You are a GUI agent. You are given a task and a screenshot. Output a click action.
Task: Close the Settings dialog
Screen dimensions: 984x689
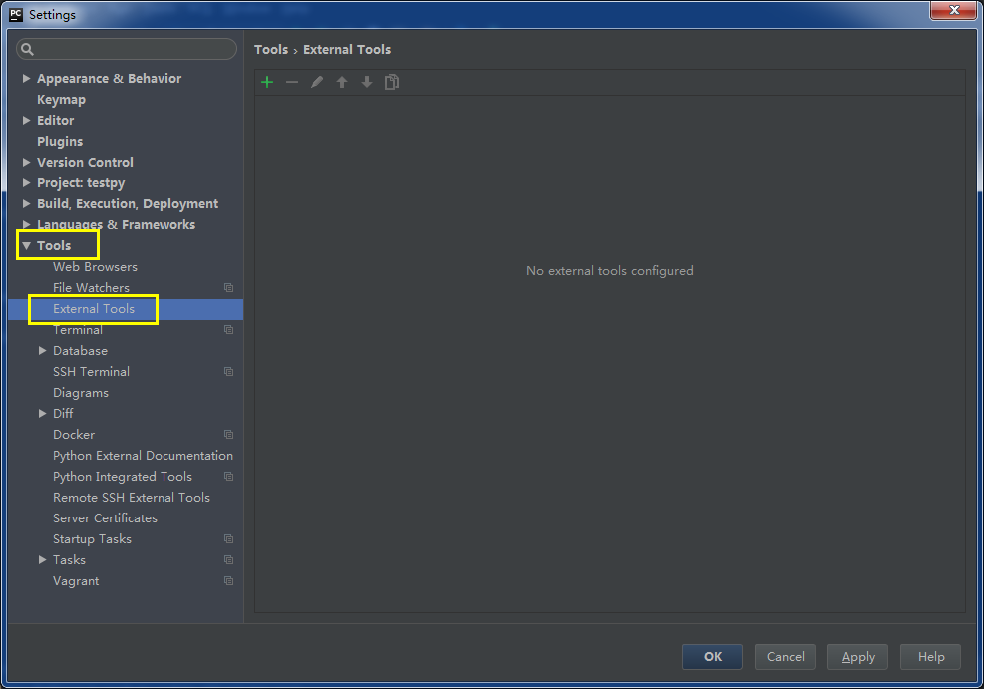click(x=954, y=10)
